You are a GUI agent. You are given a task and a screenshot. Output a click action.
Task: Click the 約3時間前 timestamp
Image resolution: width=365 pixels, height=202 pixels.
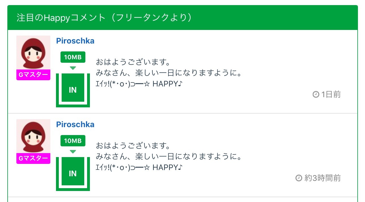[322, 178]
